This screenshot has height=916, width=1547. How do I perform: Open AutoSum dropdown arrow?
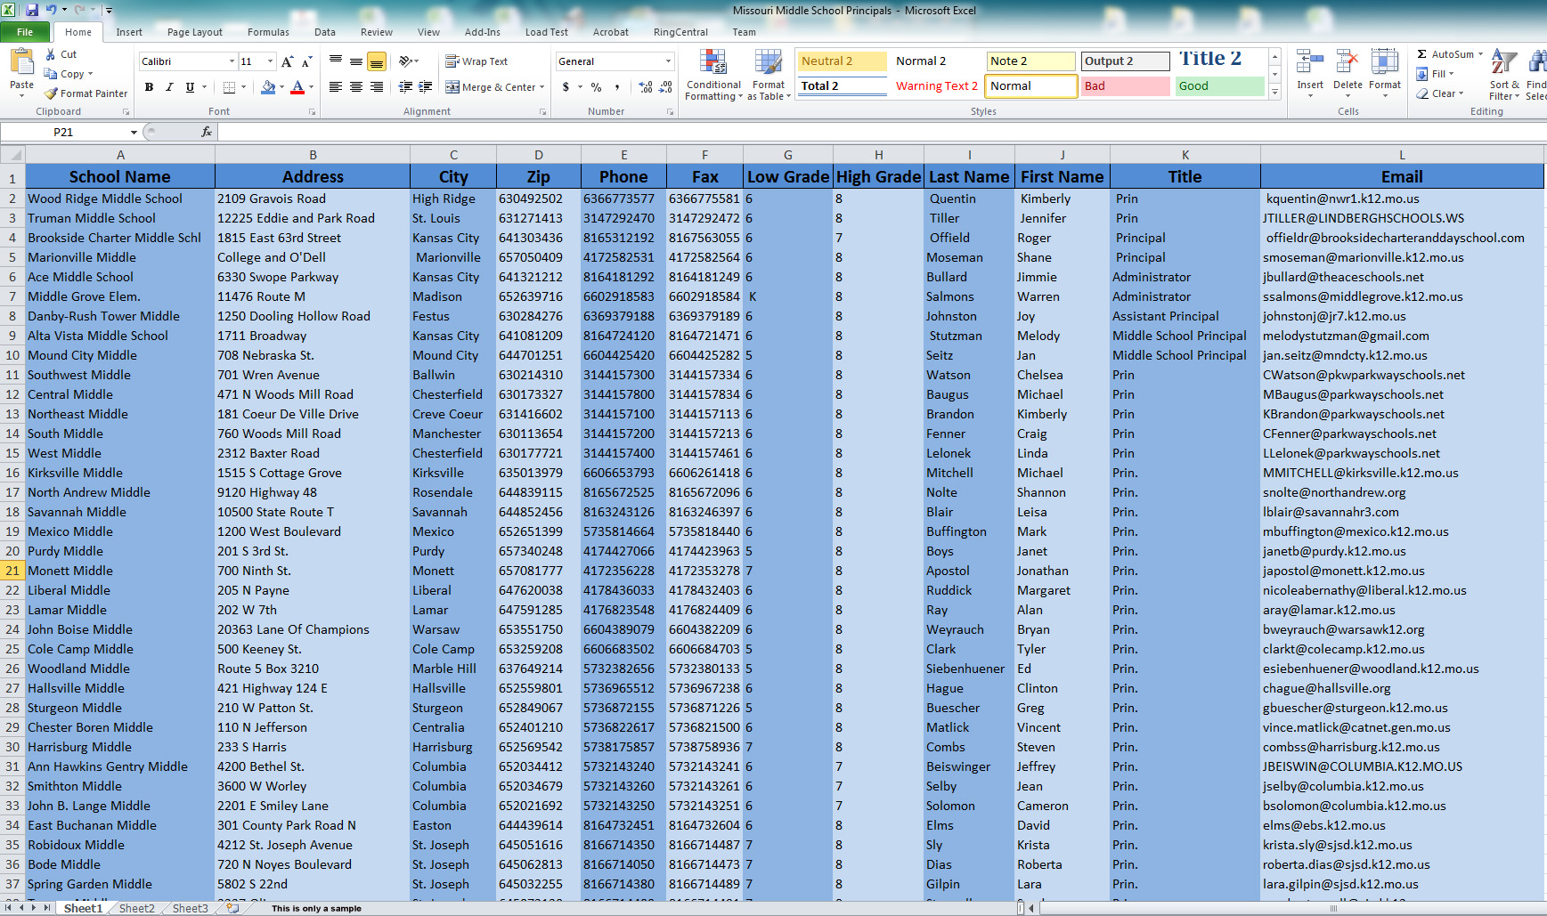[1480, 54]
